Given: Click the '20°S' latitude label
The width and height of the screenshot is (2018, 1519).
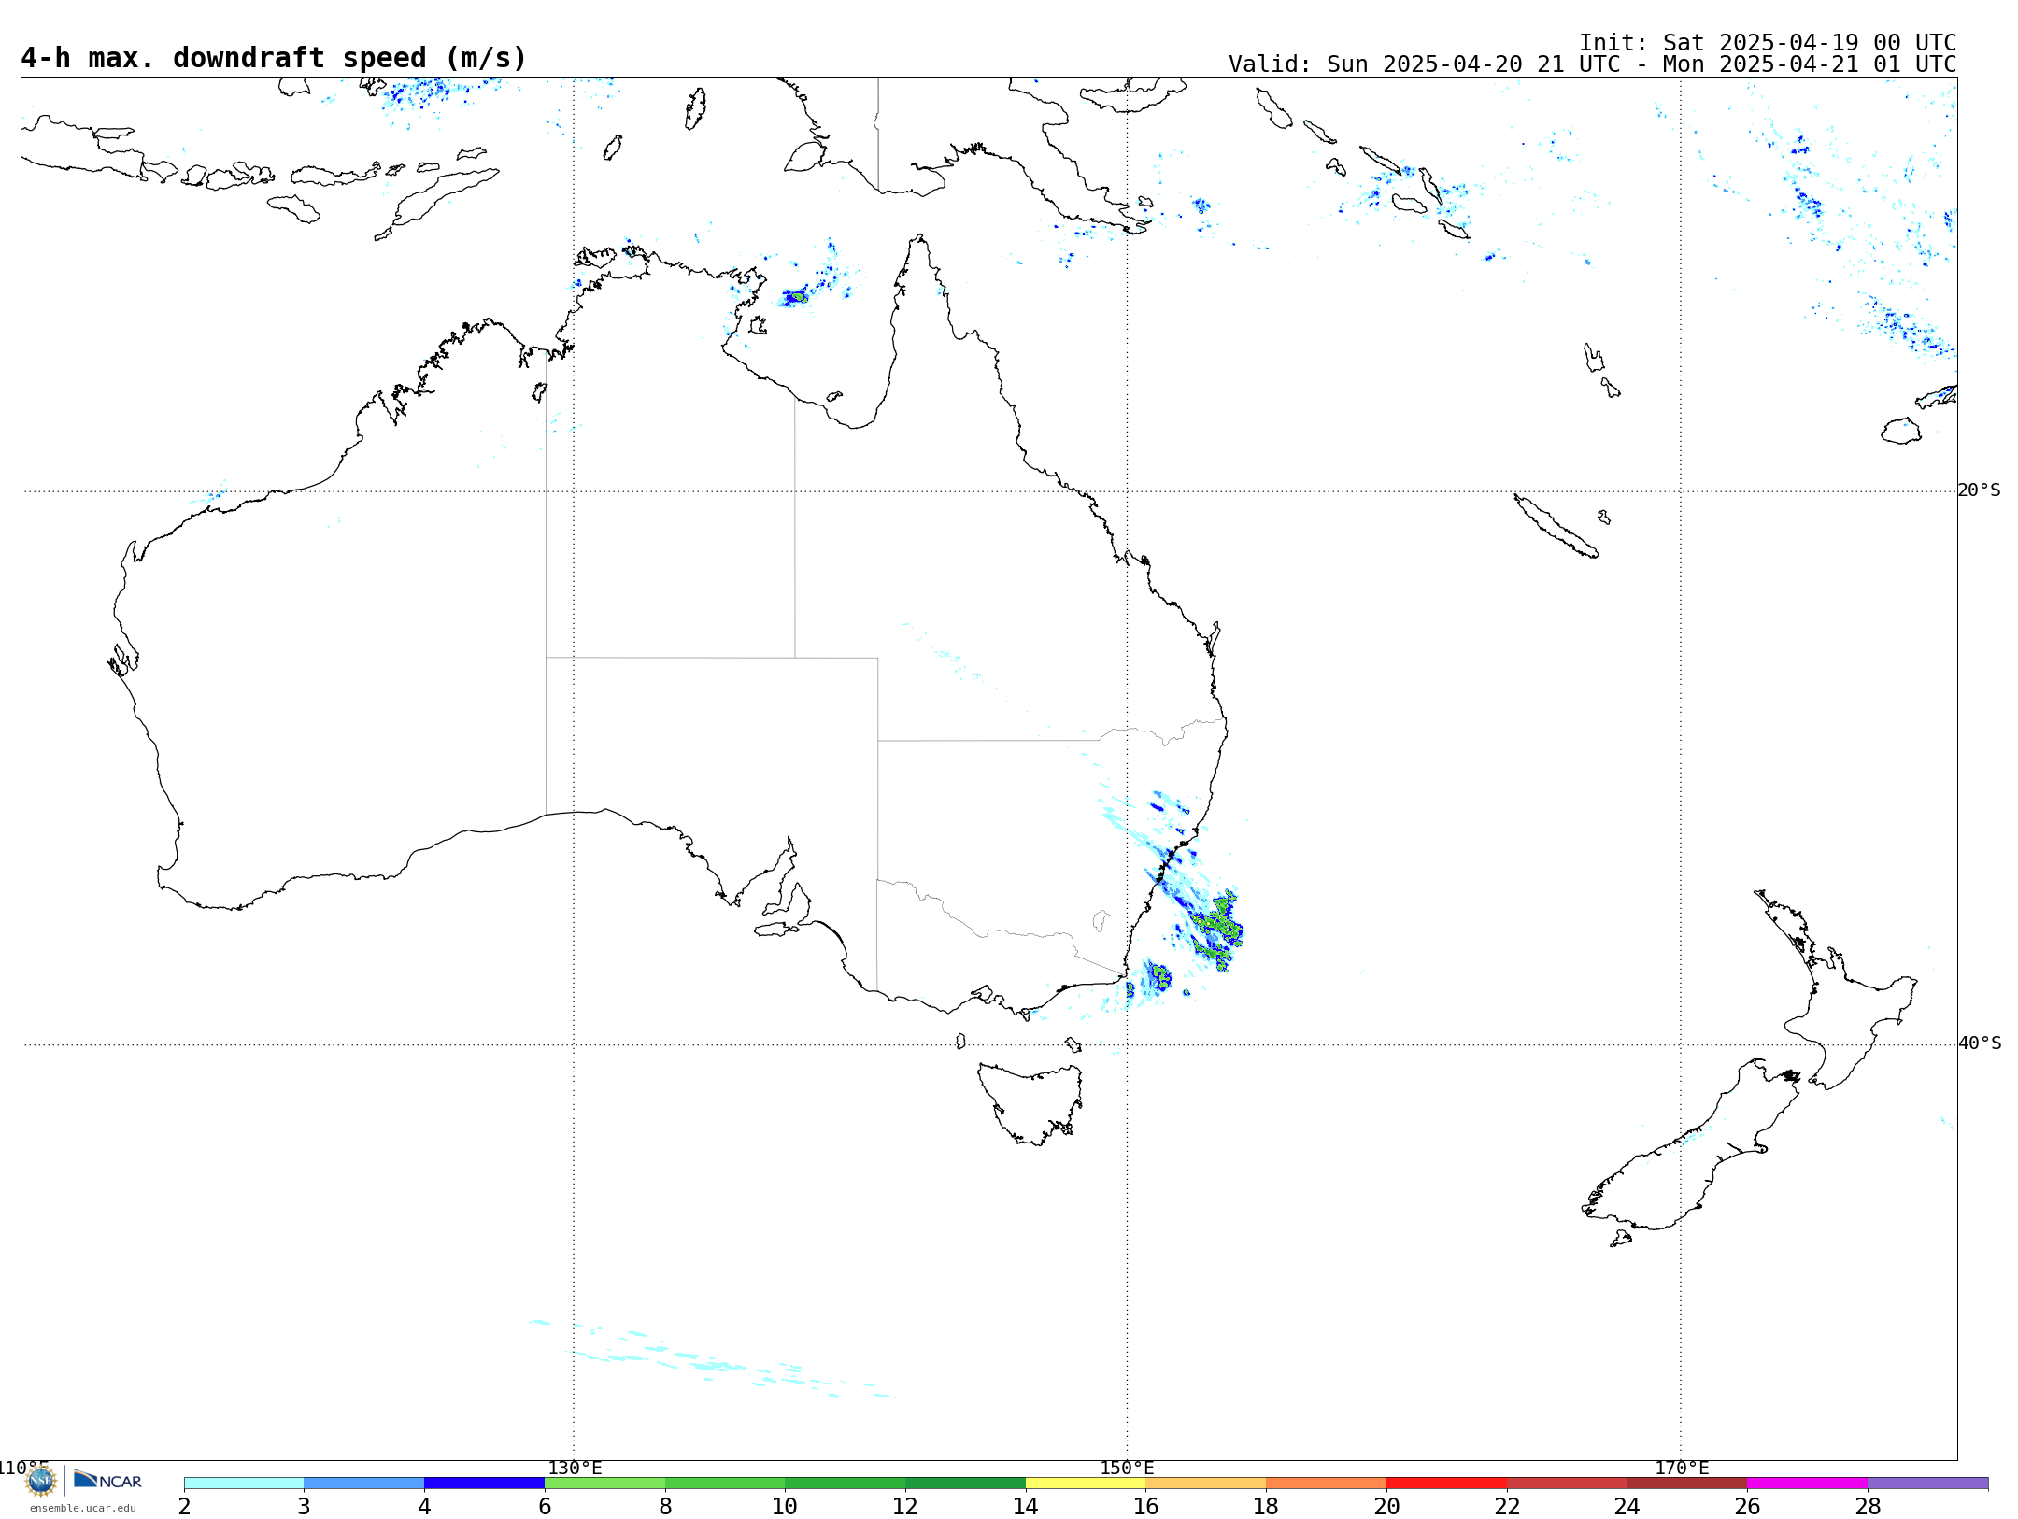Looking at the screenshot, I should (x=1980, y=490).
